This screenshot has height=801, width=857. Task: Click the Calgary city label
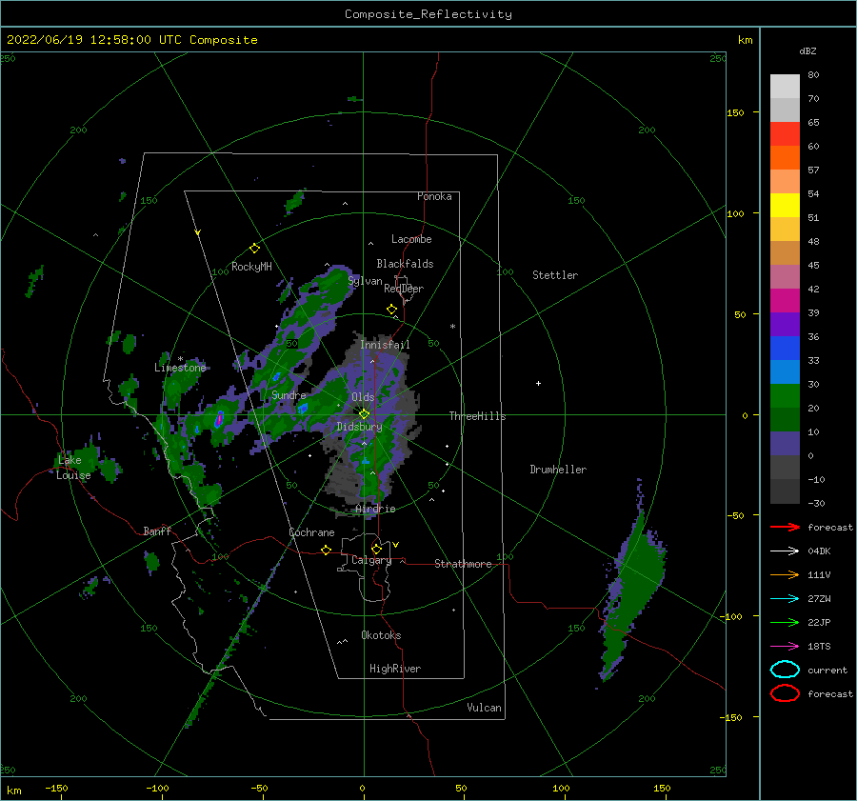(371, 560)
